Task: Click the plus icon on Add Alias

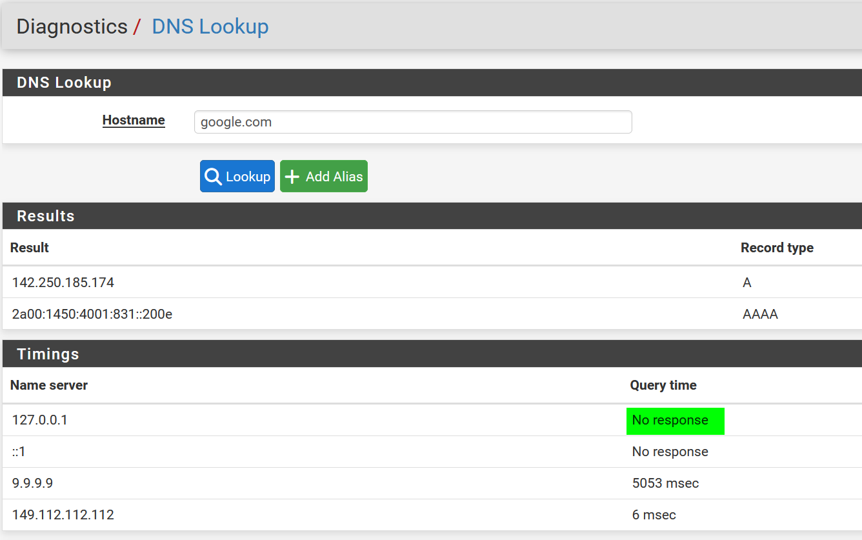Action: coord(292,177)
